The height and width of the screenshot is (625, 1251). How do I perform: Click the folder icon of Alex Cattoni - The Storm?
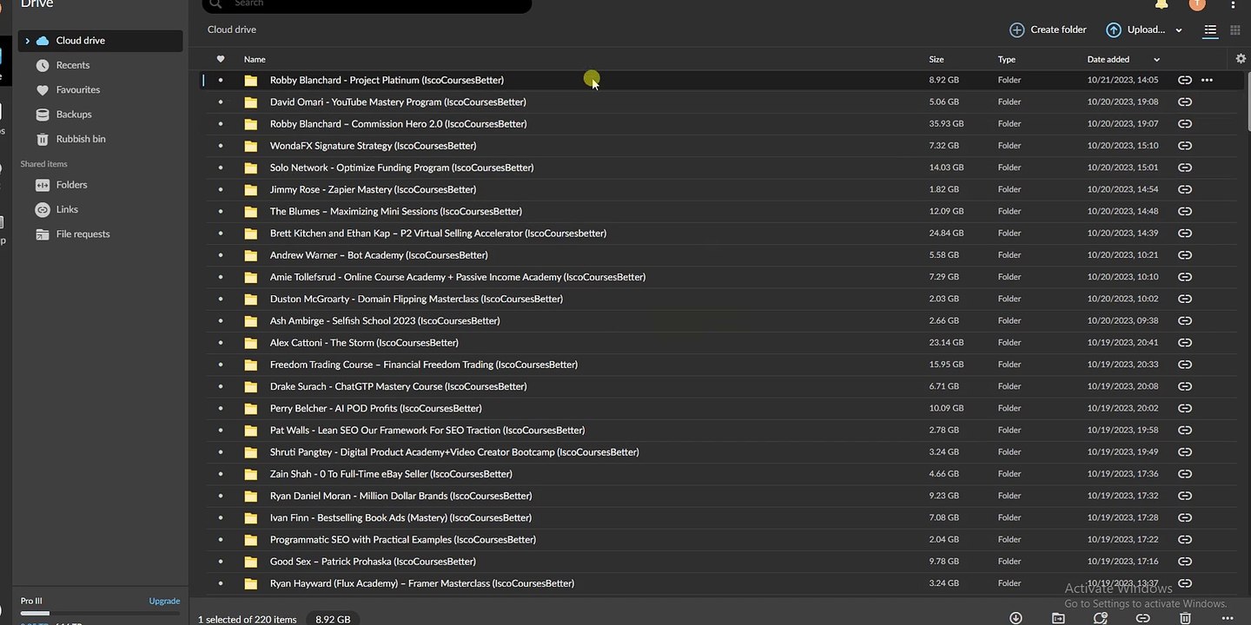point(251,343)
